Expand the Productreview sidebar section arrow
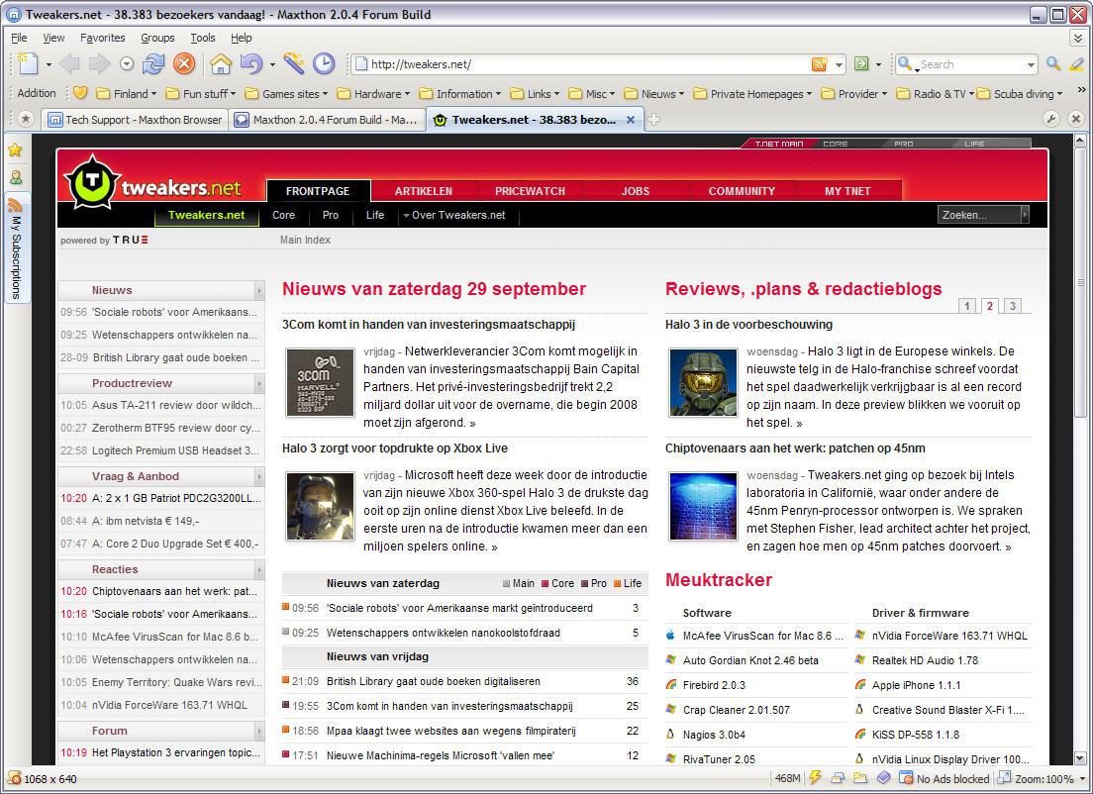Screen dimensions: 1093x794 [x=259, y=383]
